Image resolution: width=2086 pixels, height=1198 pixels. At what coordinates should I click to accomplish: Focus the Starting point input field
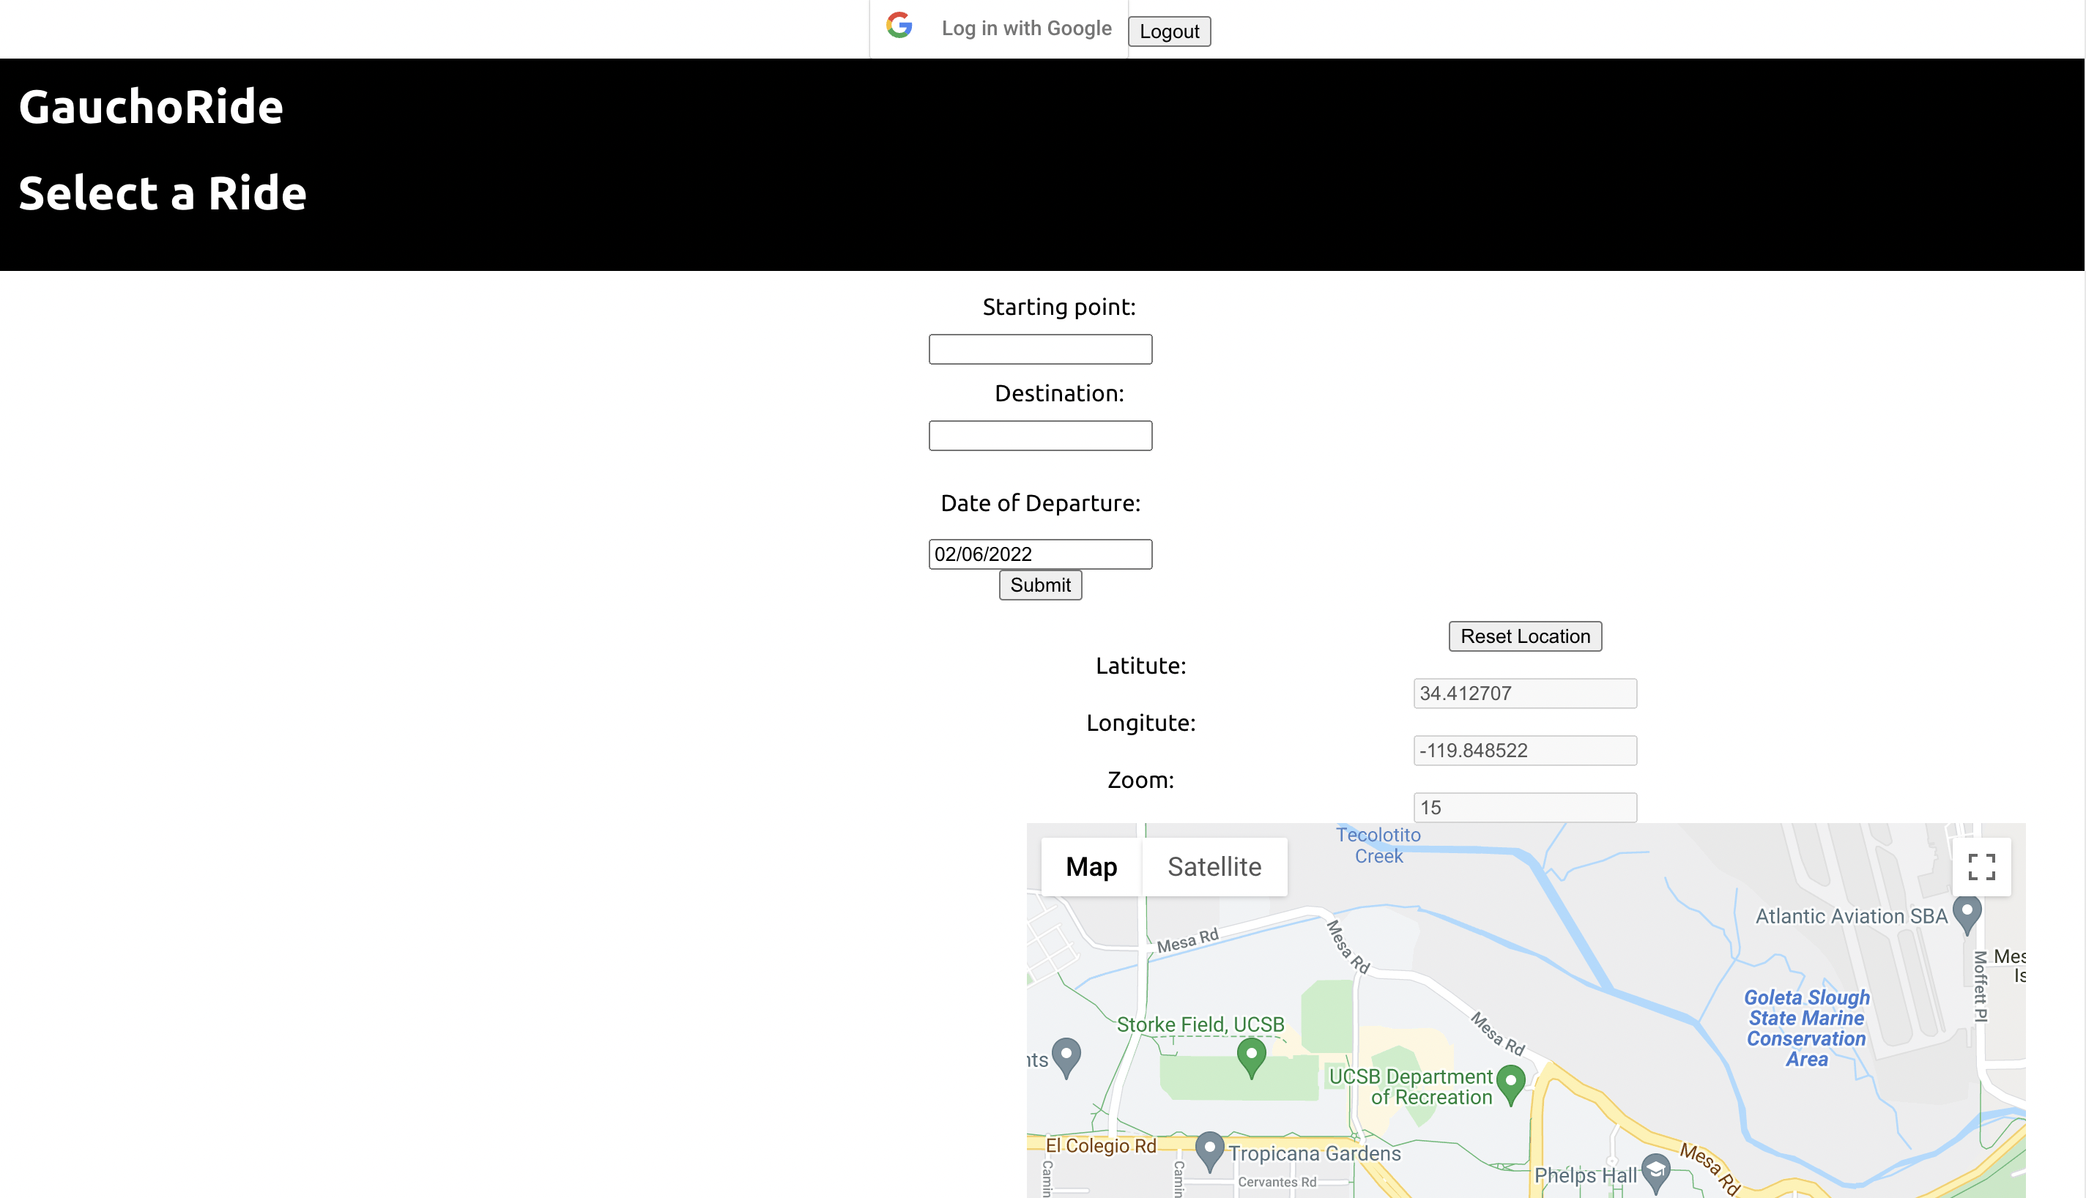(x=1040, y=349)
